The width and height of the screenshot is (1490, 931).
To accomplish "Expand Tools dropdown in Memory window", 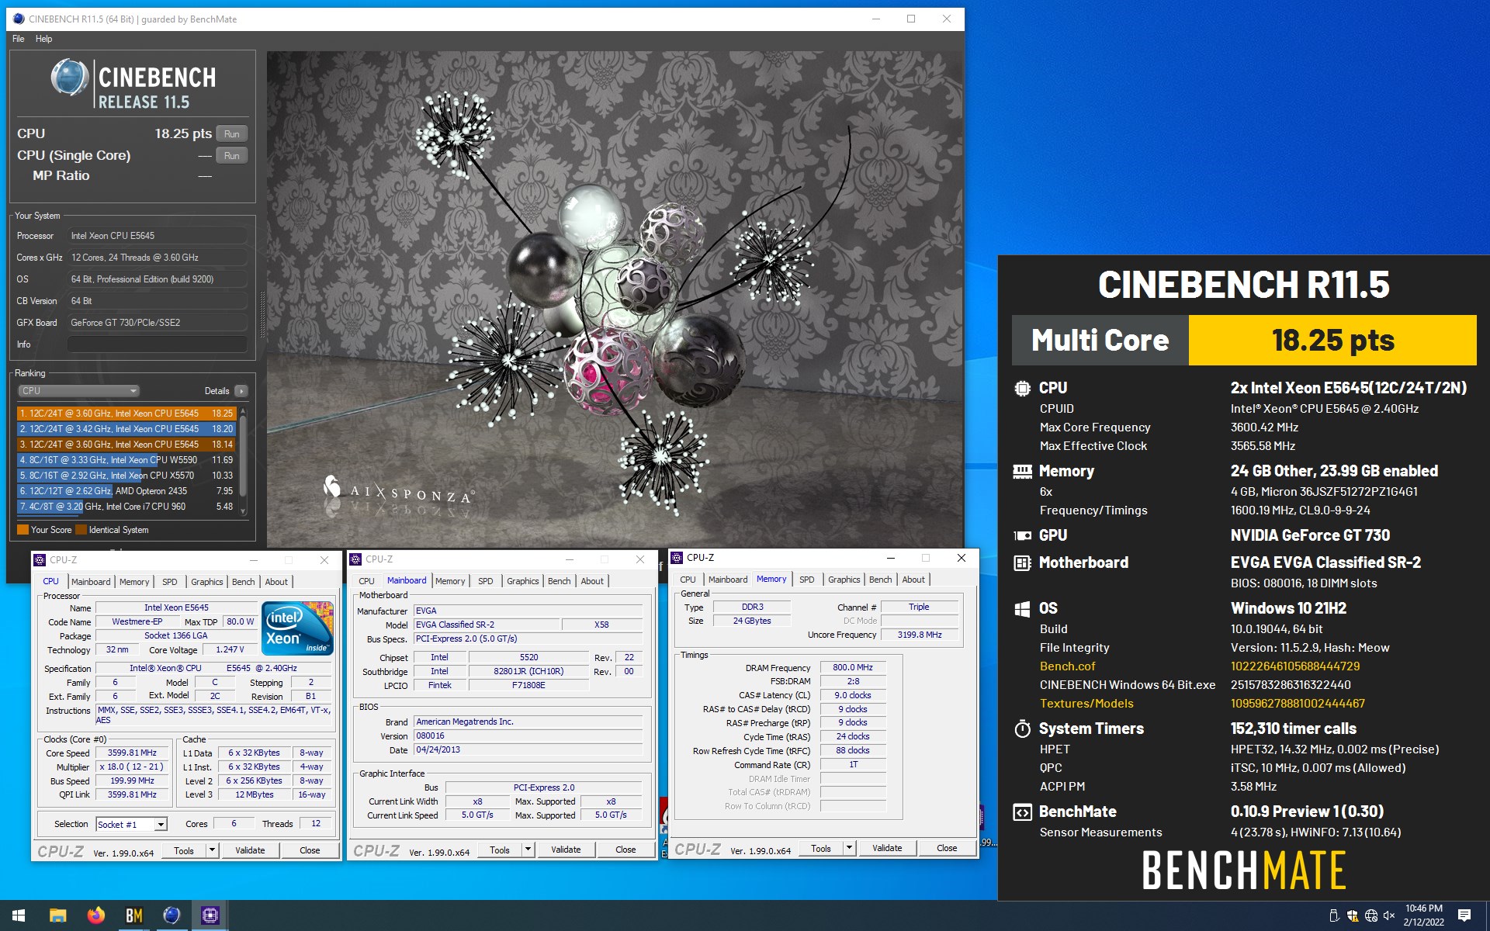I will tap(849, 848).
